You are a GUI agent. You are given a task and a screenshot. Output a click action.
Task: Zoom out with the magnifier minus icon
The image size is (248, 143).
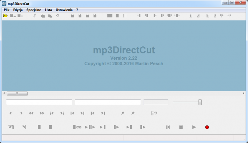(133, 113)
